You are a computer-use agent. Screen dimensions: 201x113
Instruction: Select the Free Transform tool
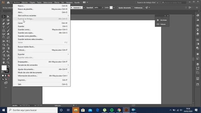[8, 41]
